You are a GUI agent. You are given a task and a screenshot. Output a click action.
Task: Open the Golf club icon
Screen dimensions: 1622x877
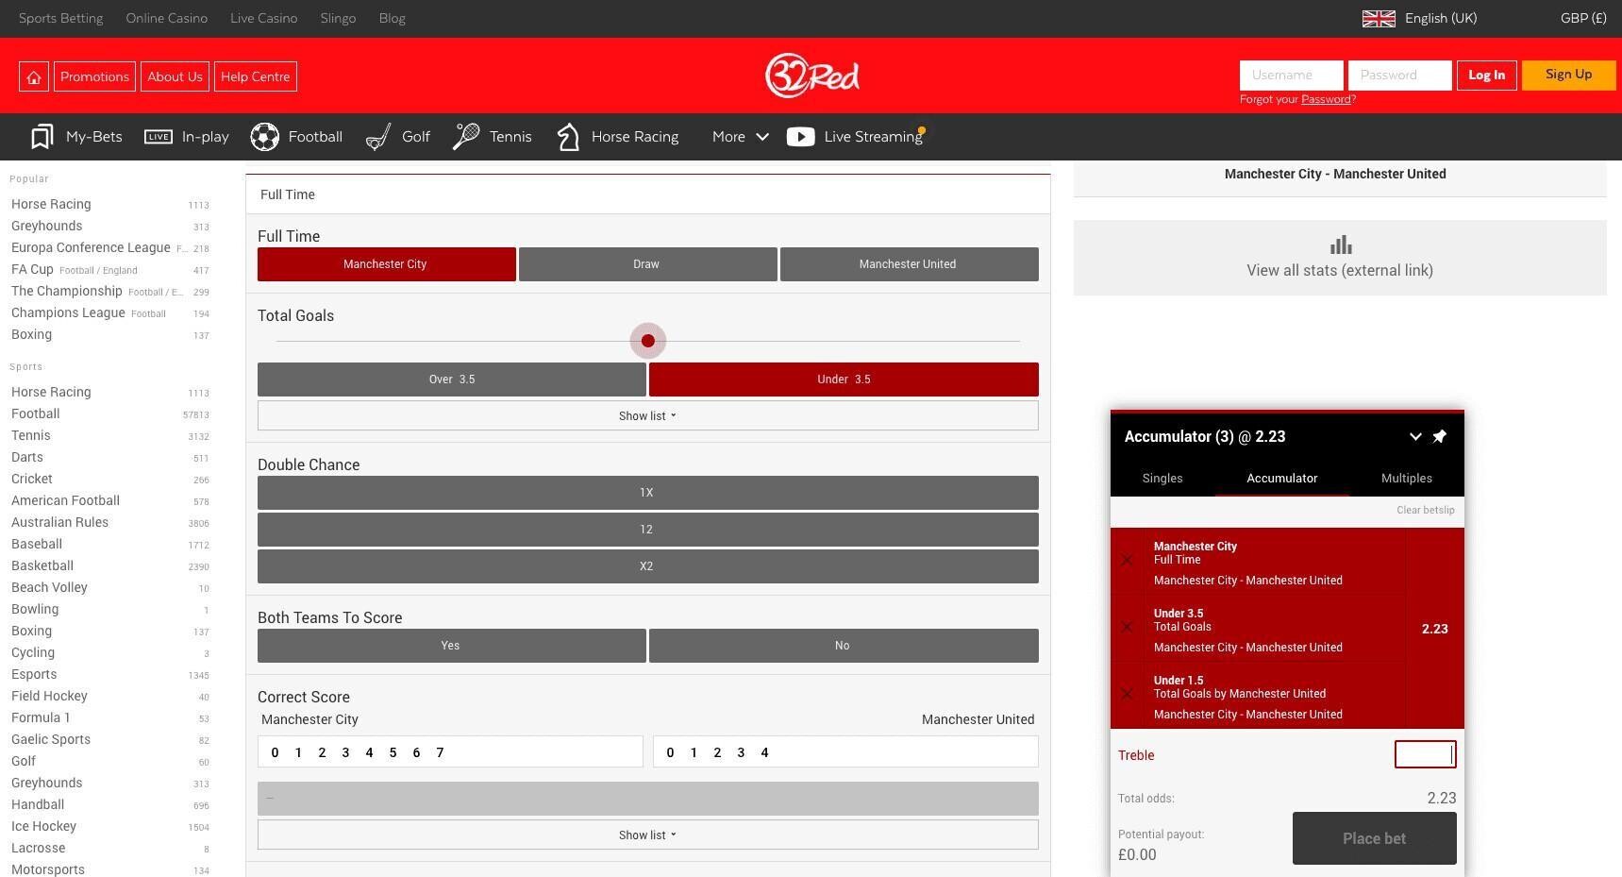378,137
